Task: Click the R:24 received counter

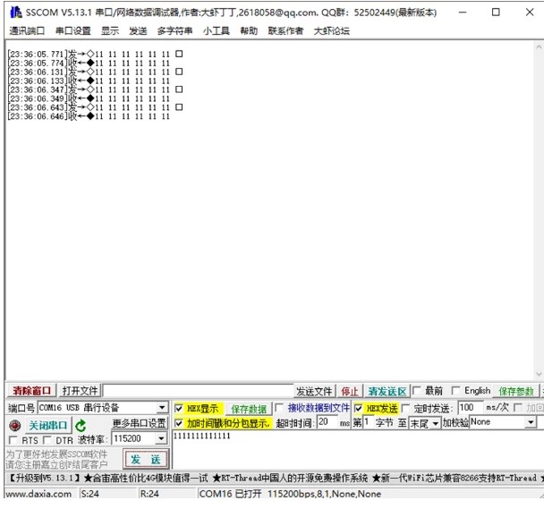Action: [x=149, y=494]
